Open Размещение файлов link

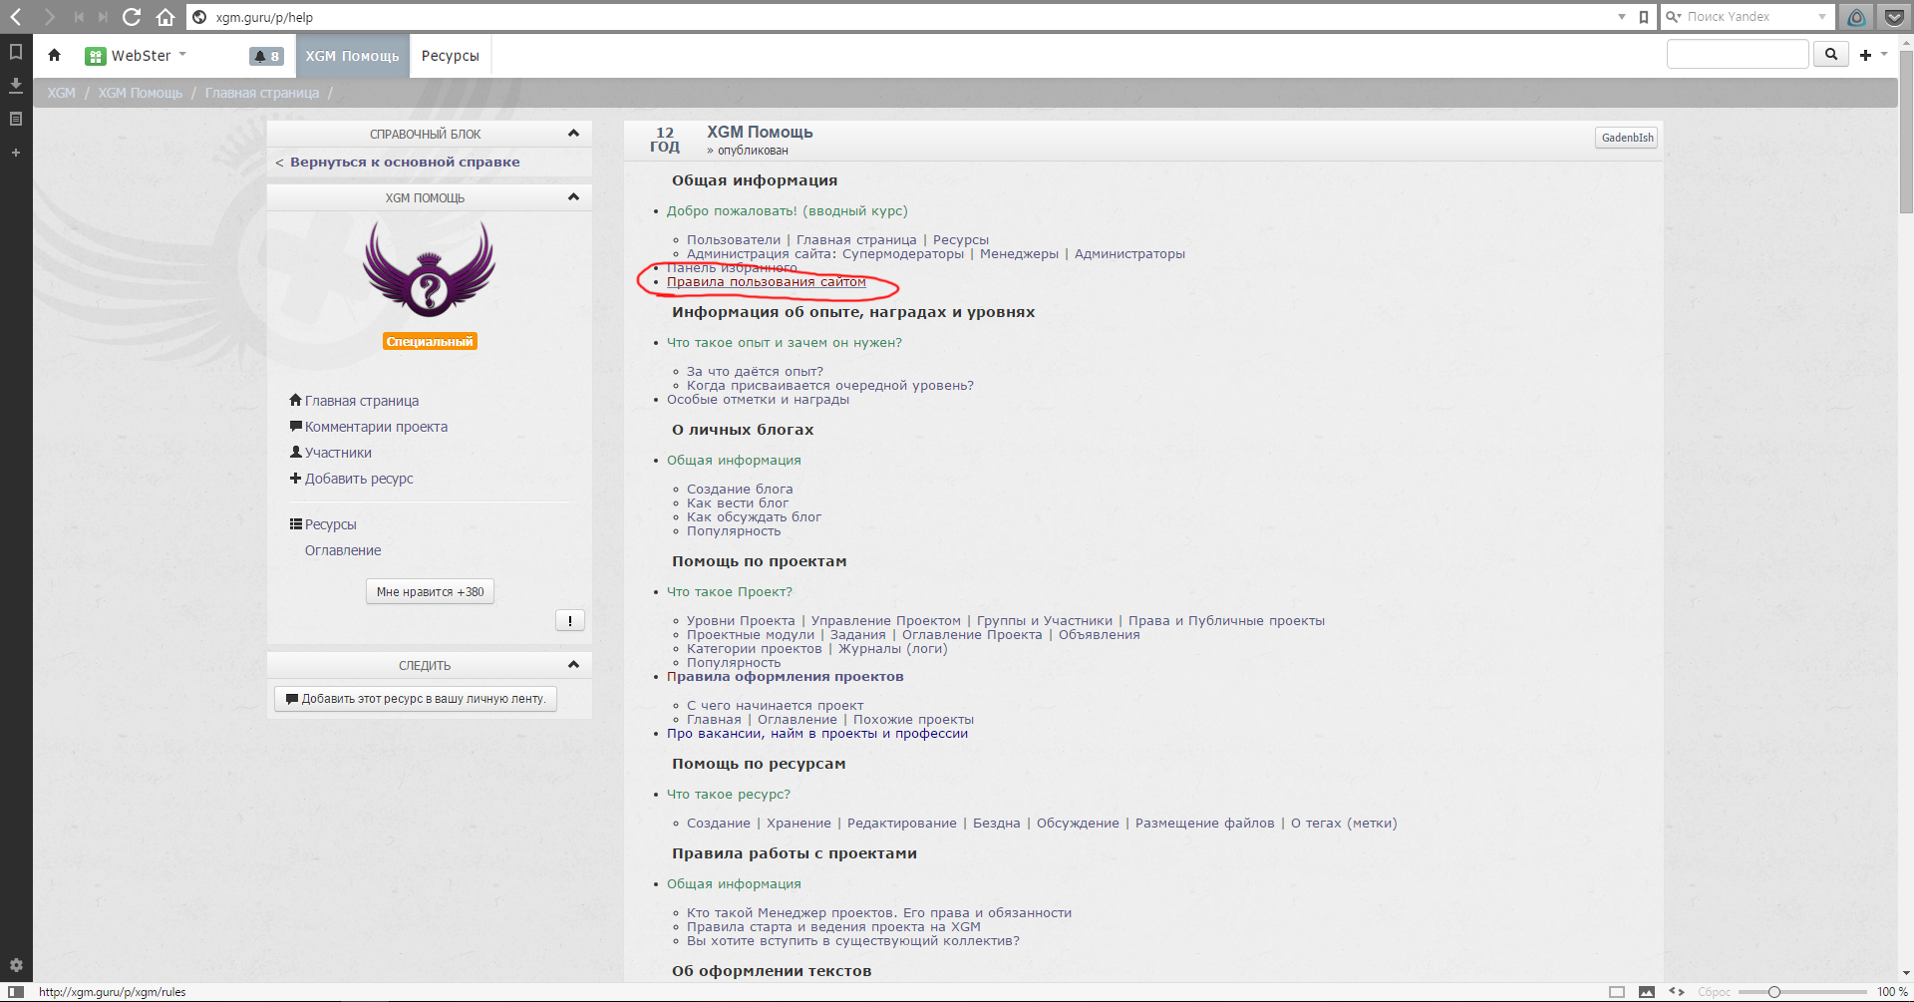(1205, 824)
